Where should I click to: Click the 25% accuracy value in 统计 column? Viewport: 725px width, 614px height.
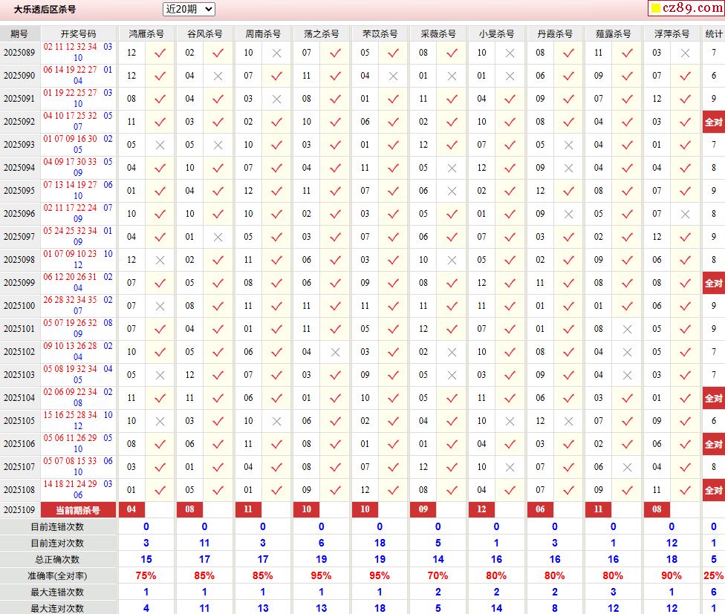[x=713, y=576]
